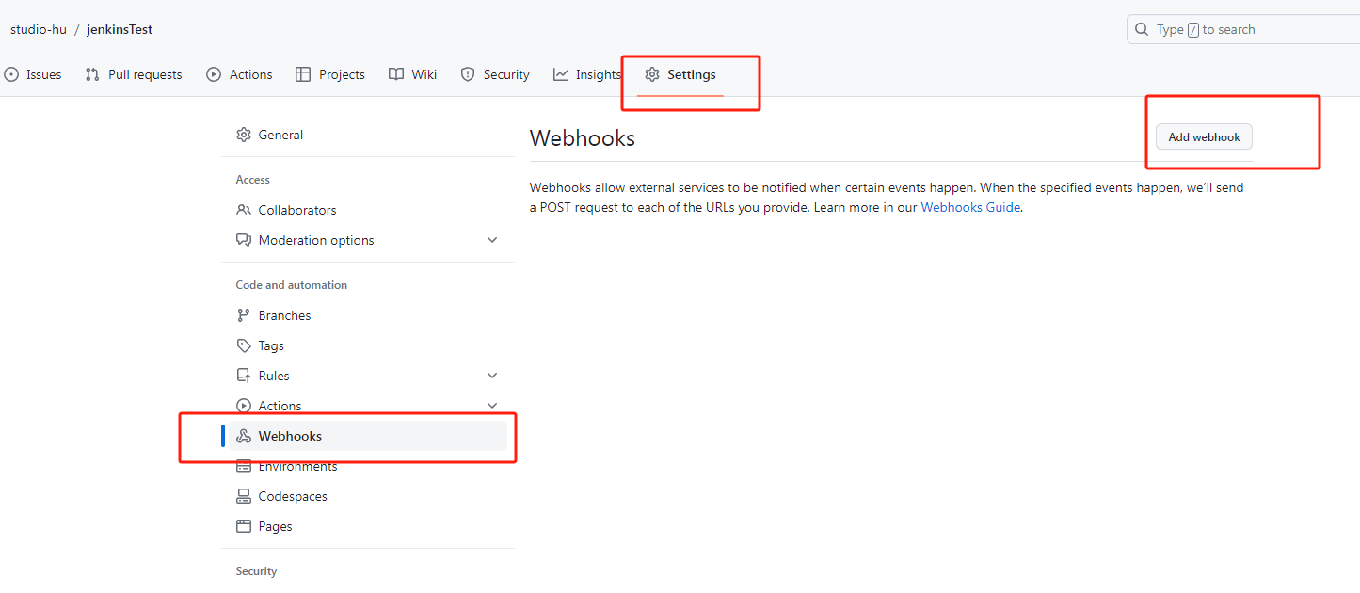Open the Insights graph icon
Viewport: 1360px width, 593px height.
[562, 74]
